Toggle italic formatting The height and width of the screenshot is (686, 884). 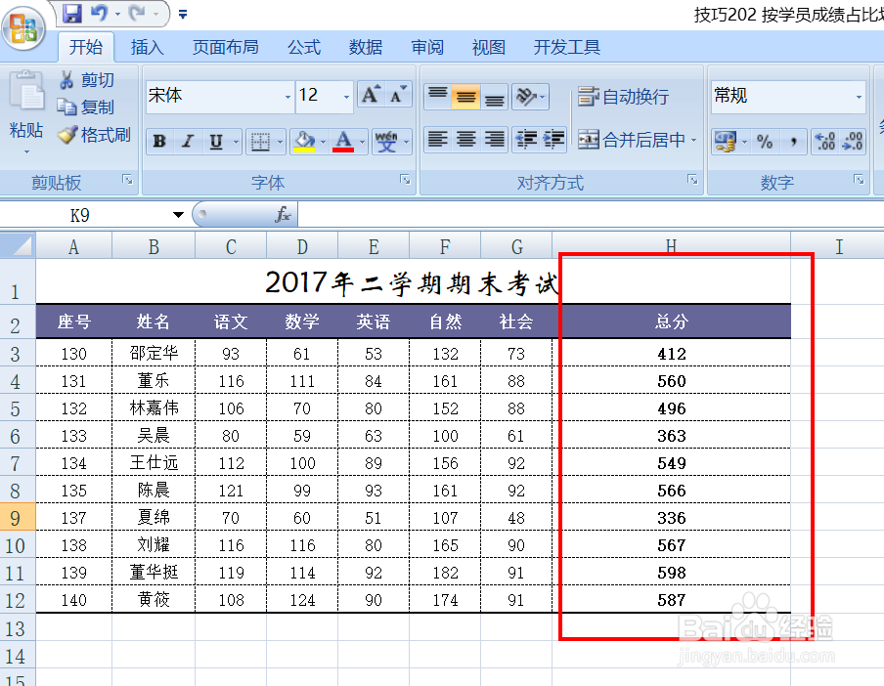coord(186,141)
